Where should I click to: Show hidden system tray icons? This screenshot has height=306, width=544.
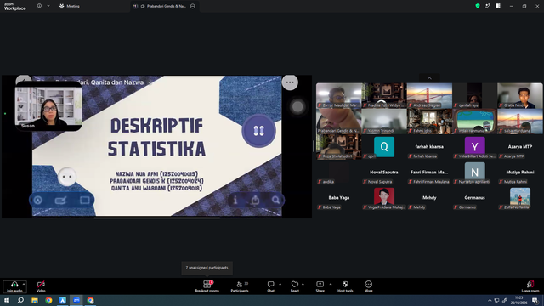490,300
